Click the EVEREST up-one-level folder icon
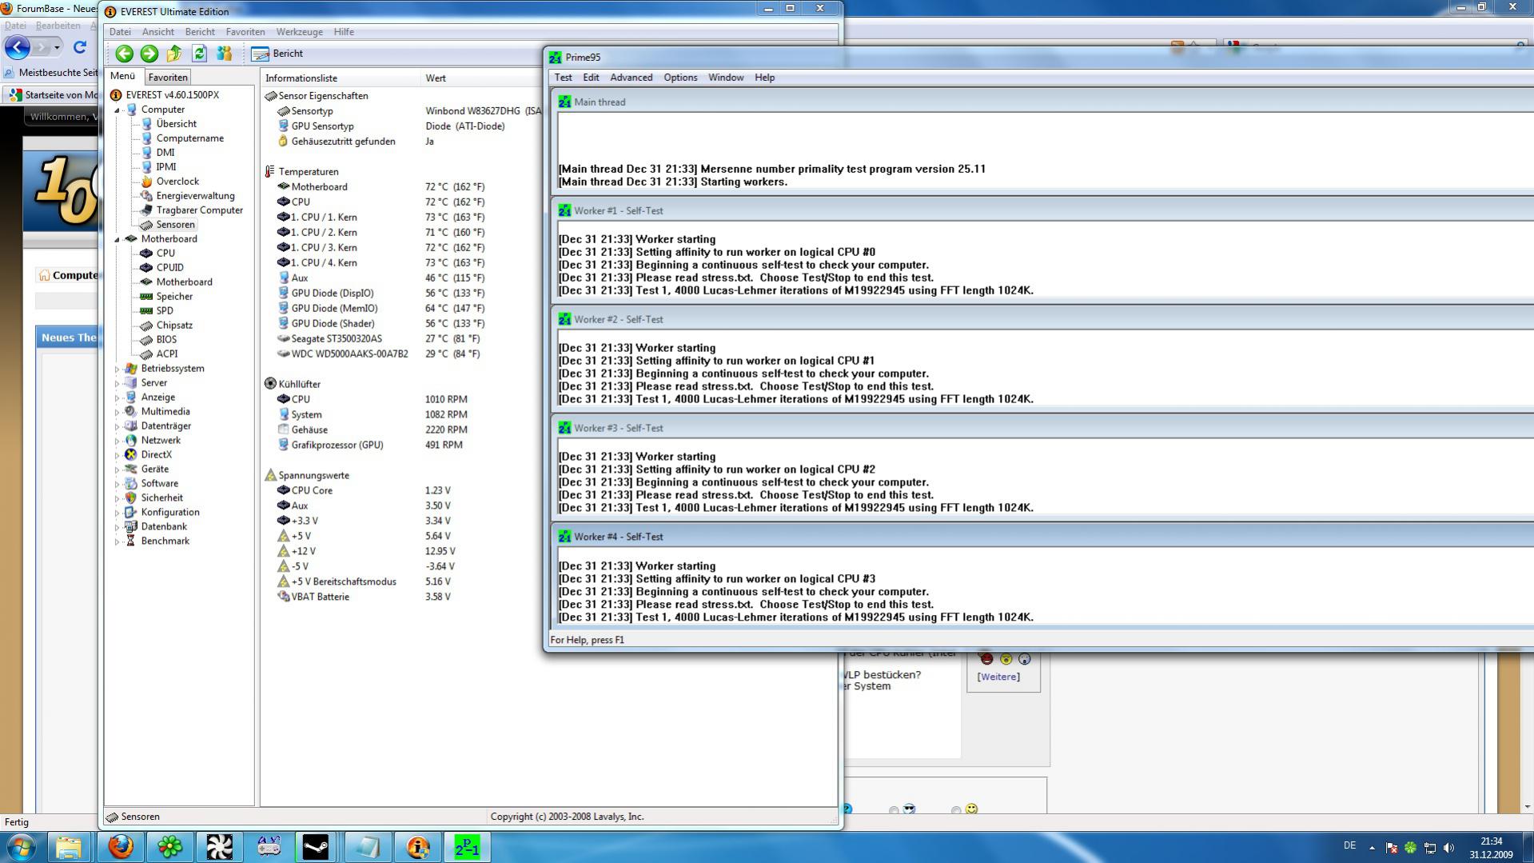 (174, 54)
